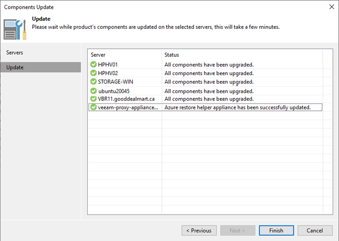Select the HPHV01 upgraded status text

[209, 65]
